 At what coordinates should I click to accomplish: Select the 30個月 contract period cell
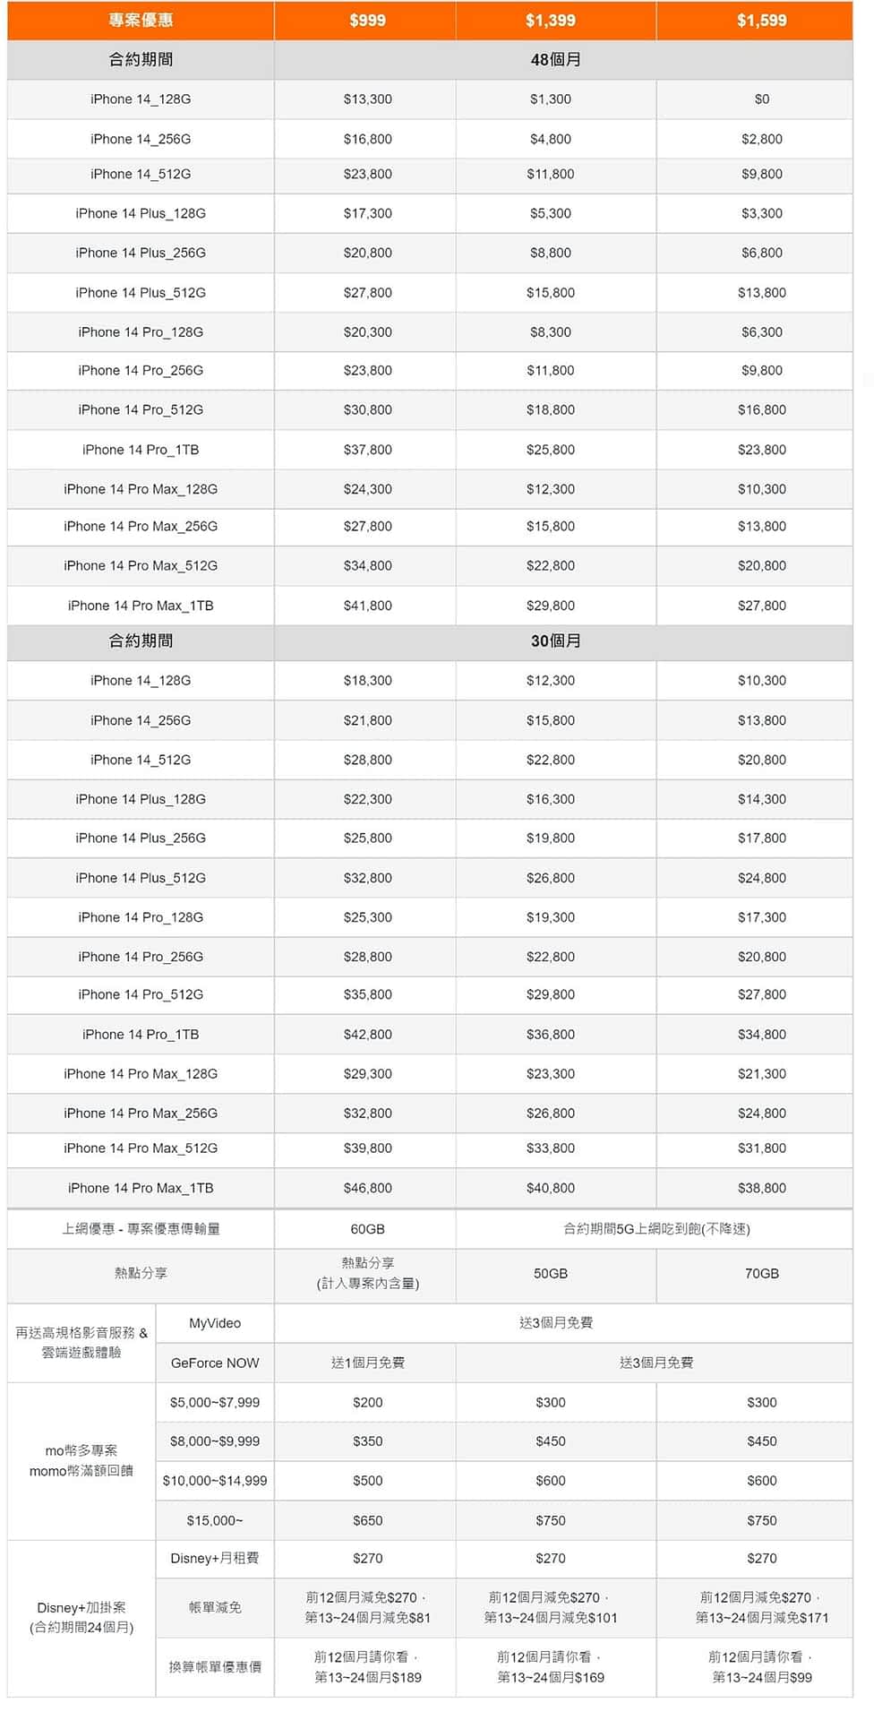pos(555,641)
